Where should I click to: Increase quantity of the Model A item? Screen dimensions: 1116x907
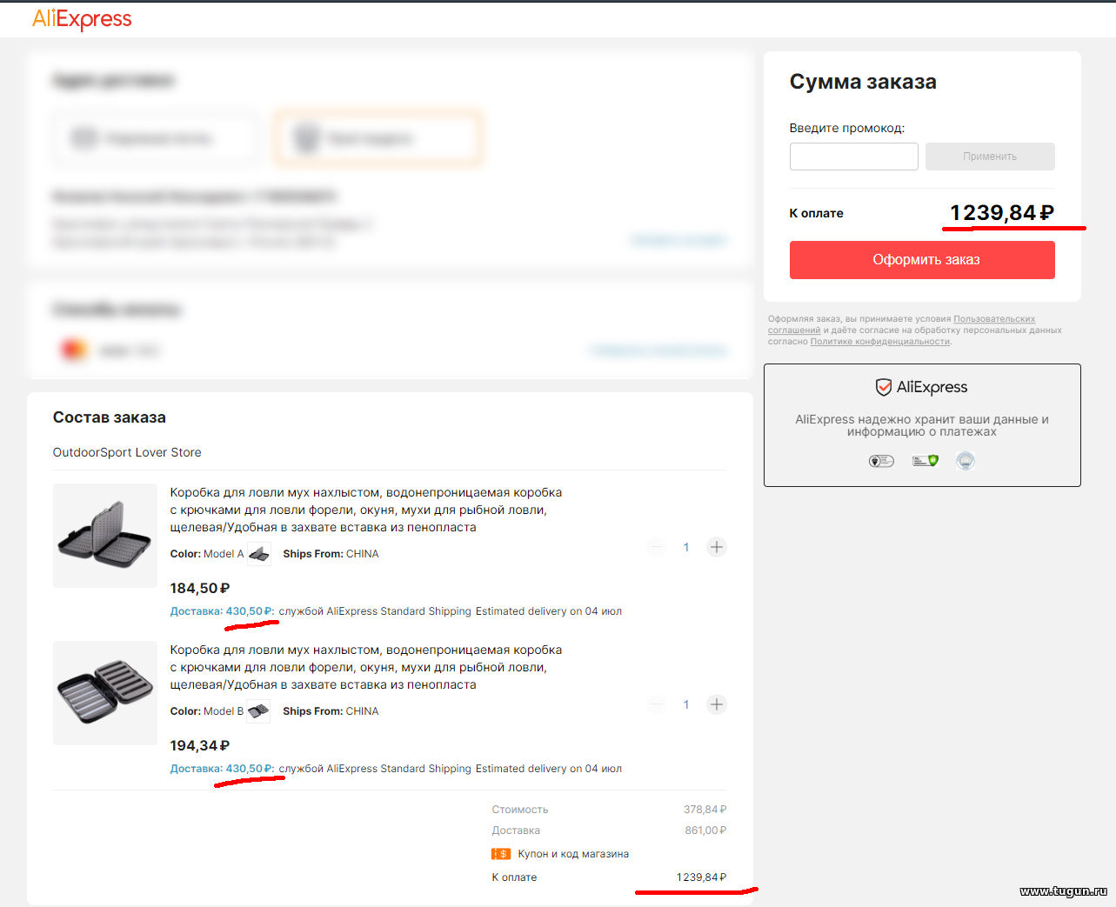[x=716, y=547]
